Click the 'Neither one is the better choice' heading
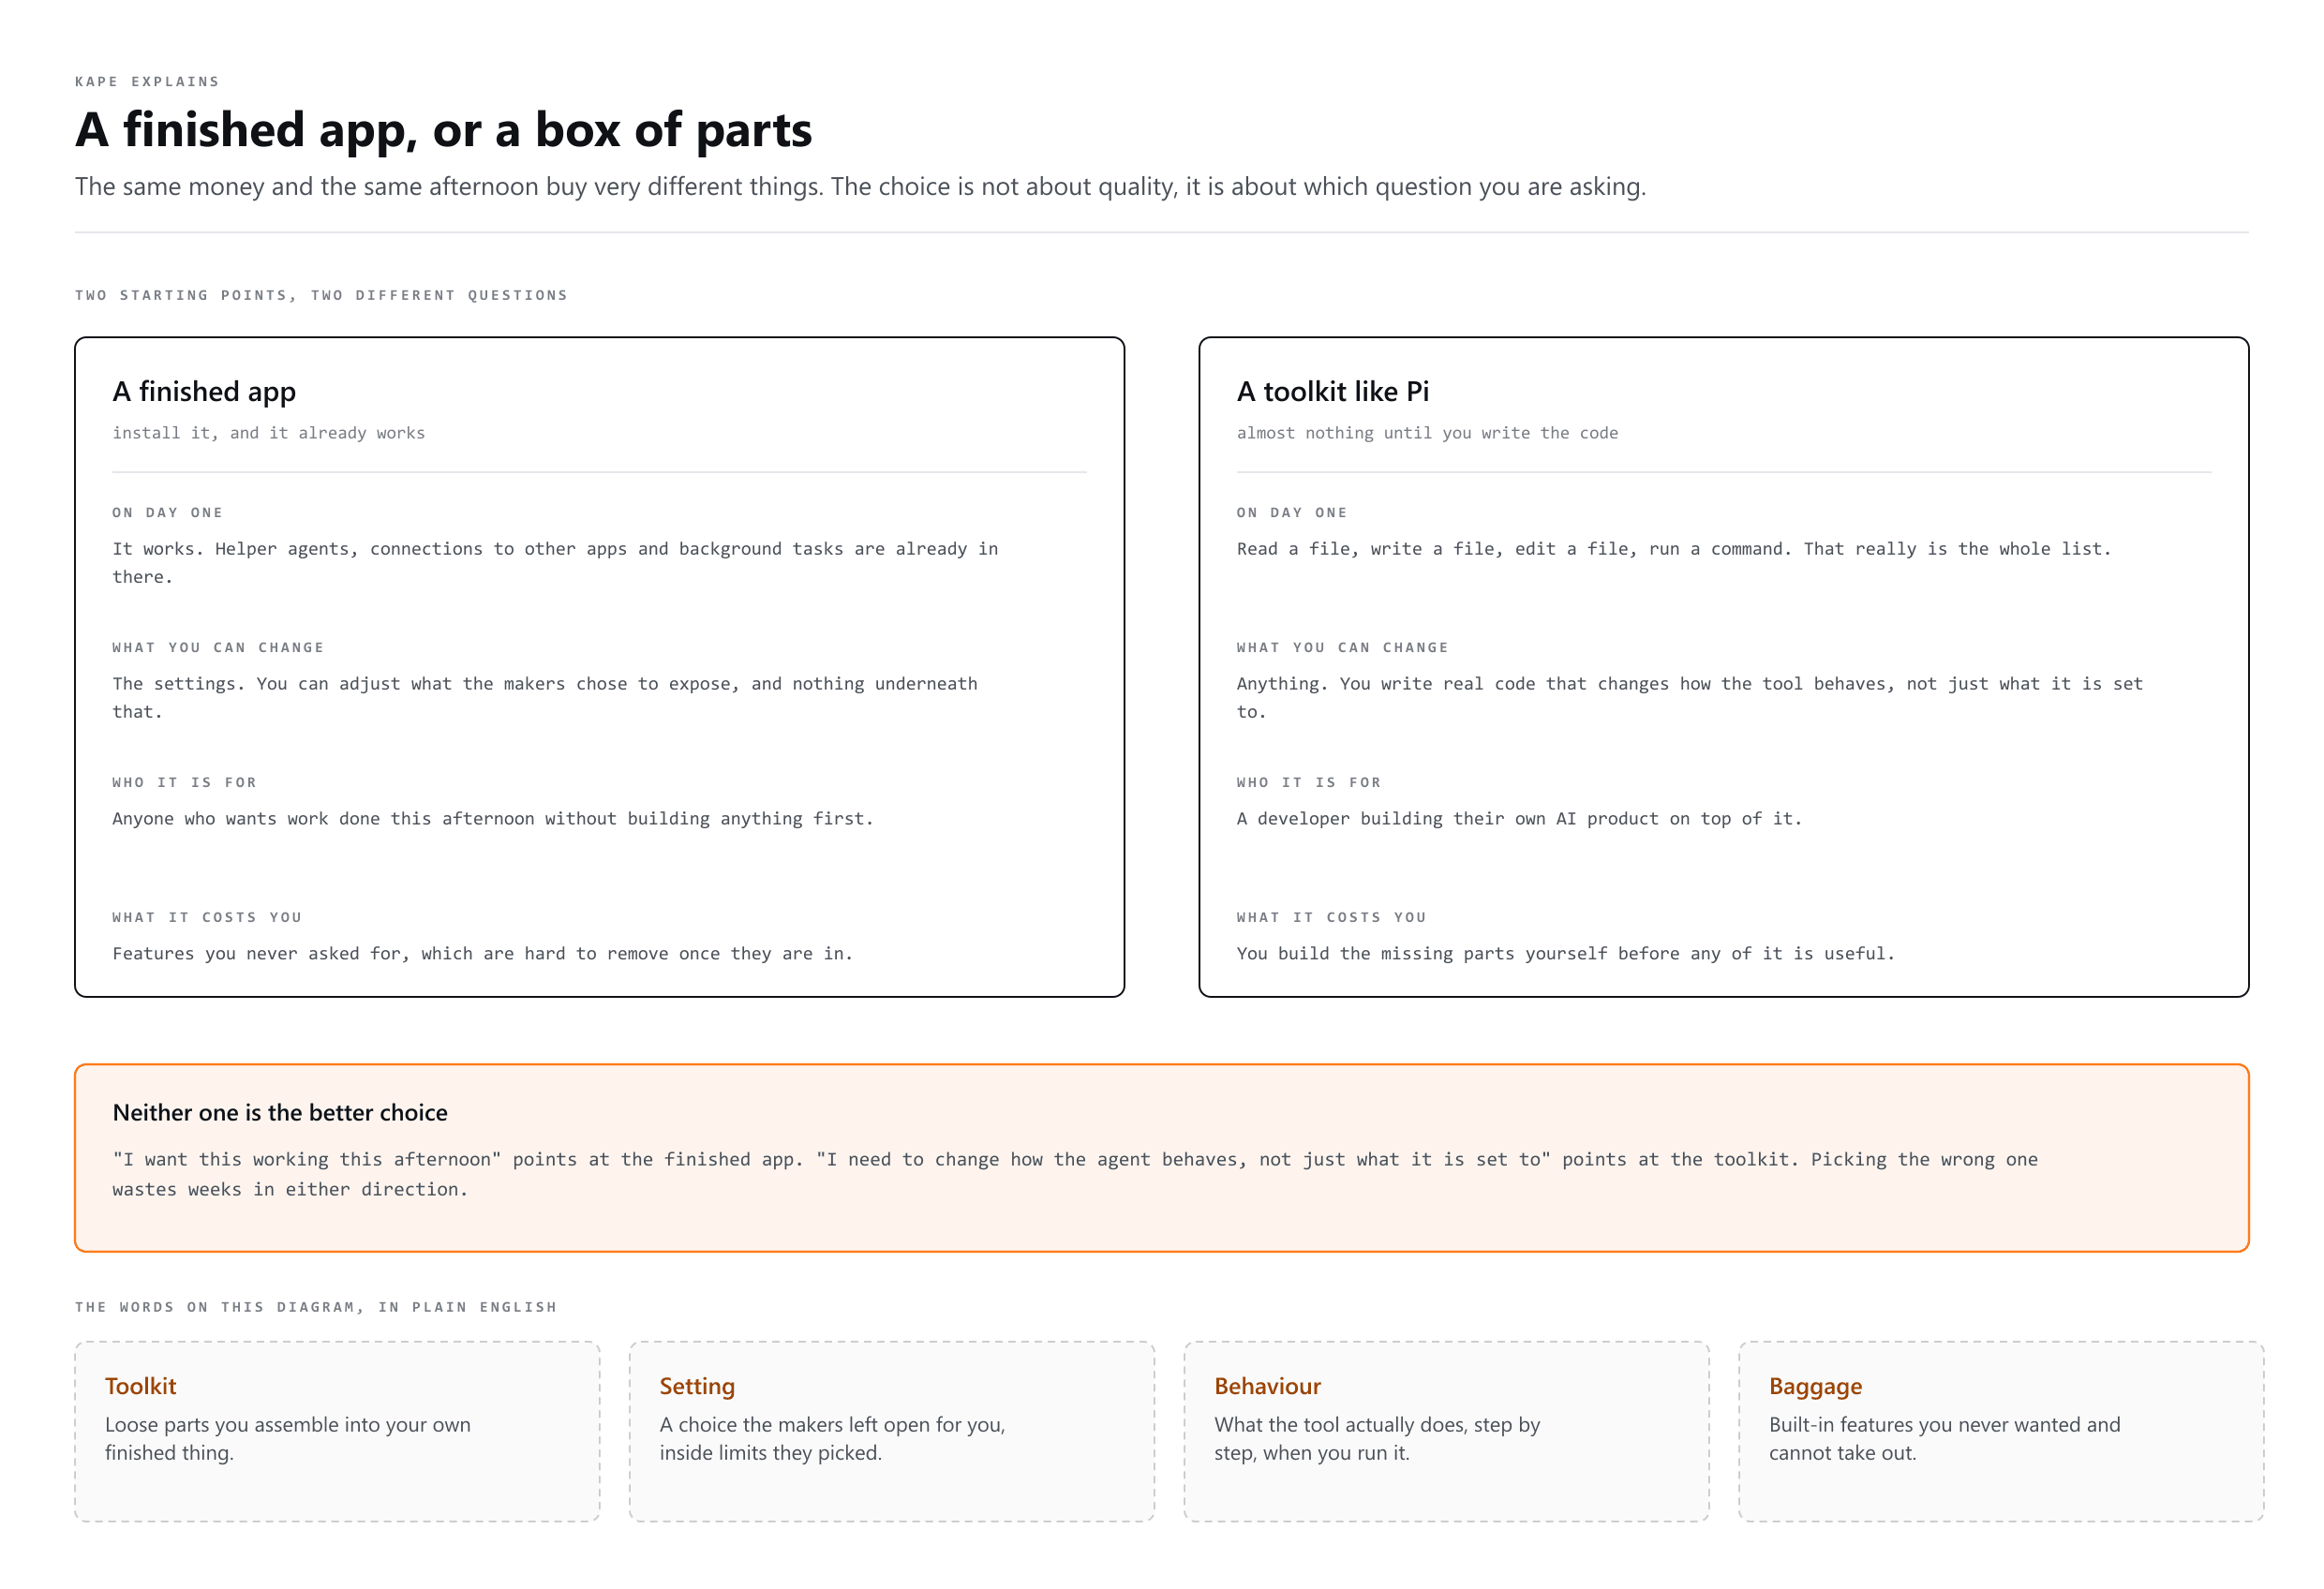 [280, 1112]
